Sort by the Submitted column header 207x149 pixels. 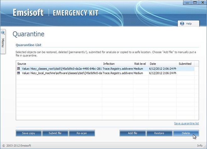click(185, 63)
